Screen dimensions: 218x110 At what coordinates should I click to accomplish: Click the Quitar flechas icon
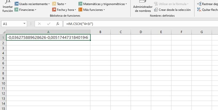pos(199,10)
